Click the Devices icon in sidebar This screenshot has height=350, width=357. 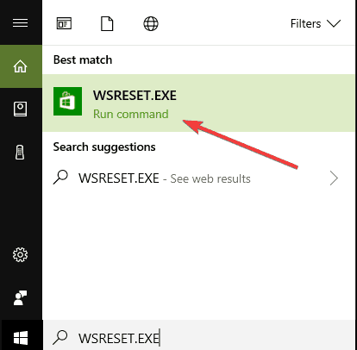[x=20, y=153]
